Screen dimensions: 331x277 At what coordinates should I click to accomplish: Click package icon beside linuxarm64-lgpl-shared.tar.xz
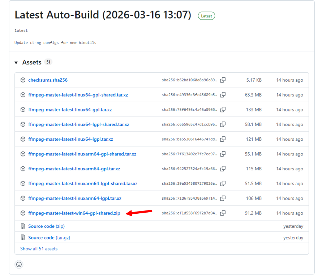23,184
